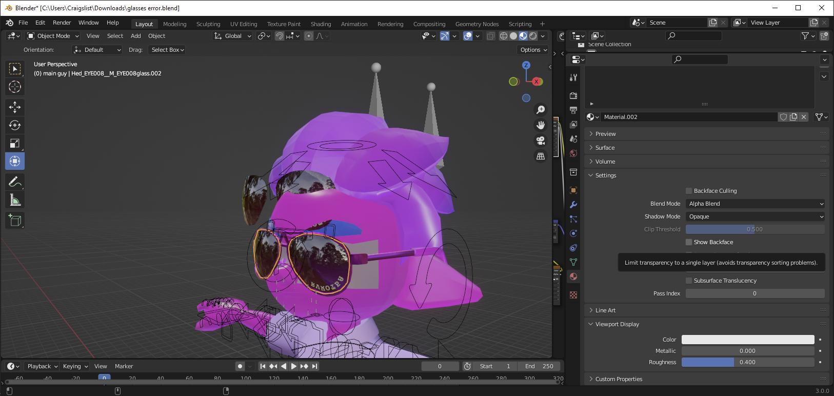The width and height of the screenshot is (834, 396).
Task: Click the Viewport Display Color swatch
Action: tap(748, 340)
